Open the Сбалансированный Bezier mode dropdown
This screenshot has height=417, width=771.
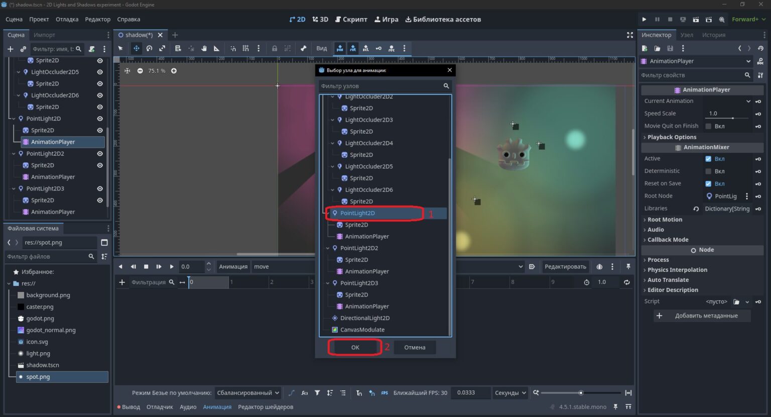(x=247, y=393)
